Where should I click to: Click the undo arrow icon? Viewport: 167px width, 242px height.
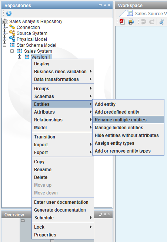pyautogui.click(x=143, y=22)
